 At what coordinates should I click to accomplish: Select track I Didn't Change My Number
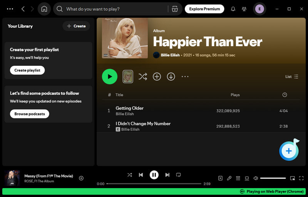pyautogui.click(x=143, y=124)
